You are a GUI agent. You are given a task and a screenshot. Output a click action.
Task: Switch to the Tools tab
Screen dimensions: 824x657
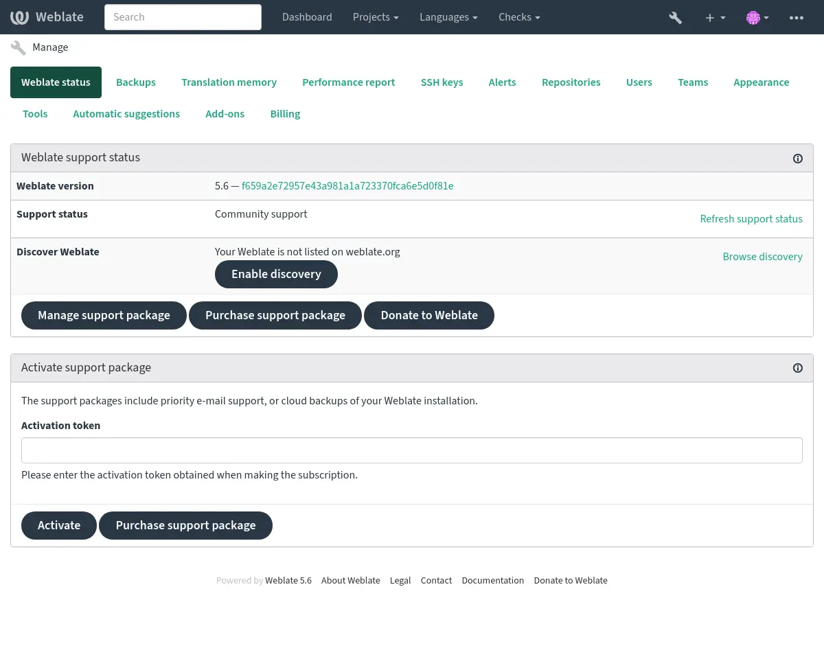35,114
